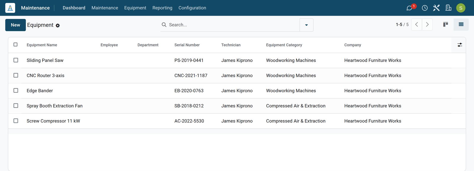474x171 pixels.
Task: Open the developer tools wrench icon
Action: coord(436,8)
